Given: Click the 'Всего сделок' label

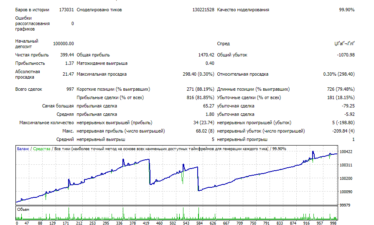Looking at the screenshot, I should pos(28,89).
